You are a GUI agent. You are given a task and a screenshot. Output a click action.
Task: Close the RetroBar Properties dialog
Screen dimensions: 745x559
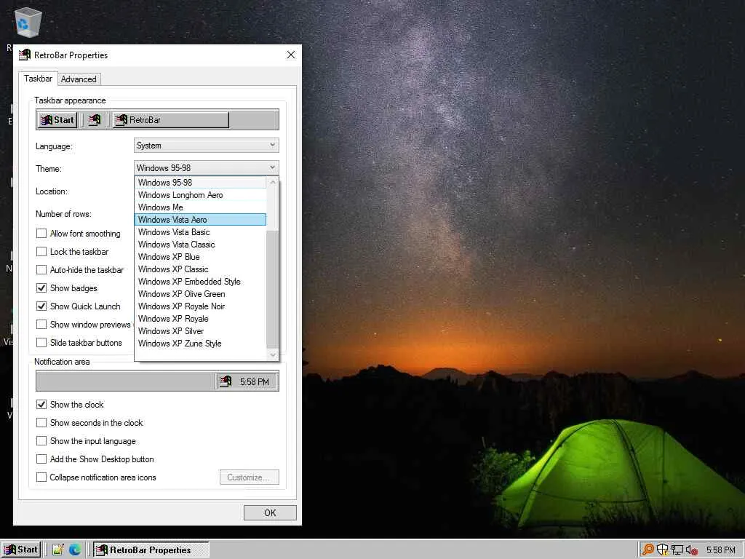pos(291,55)
